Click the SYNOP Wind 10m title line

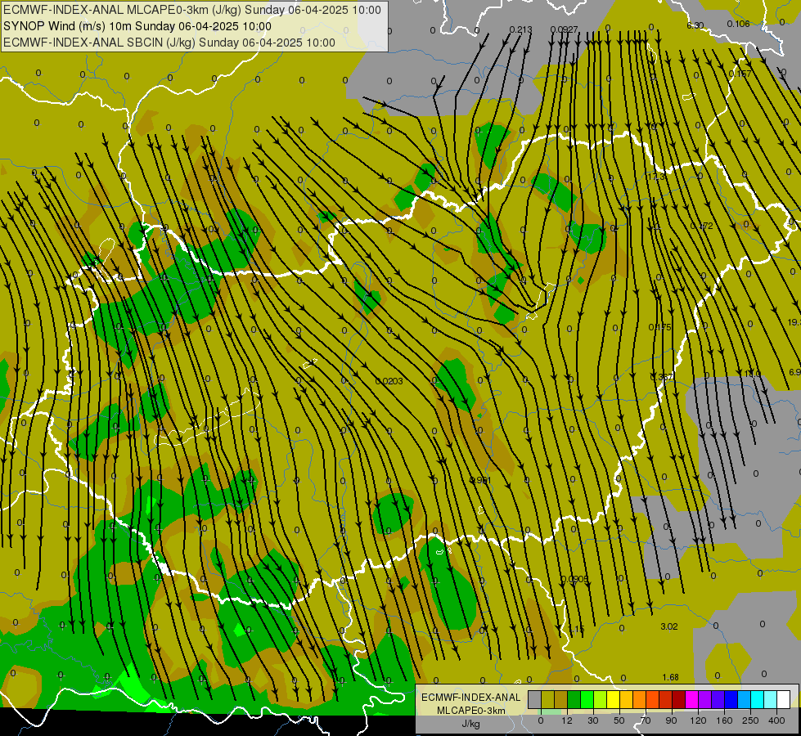point(137,26)
